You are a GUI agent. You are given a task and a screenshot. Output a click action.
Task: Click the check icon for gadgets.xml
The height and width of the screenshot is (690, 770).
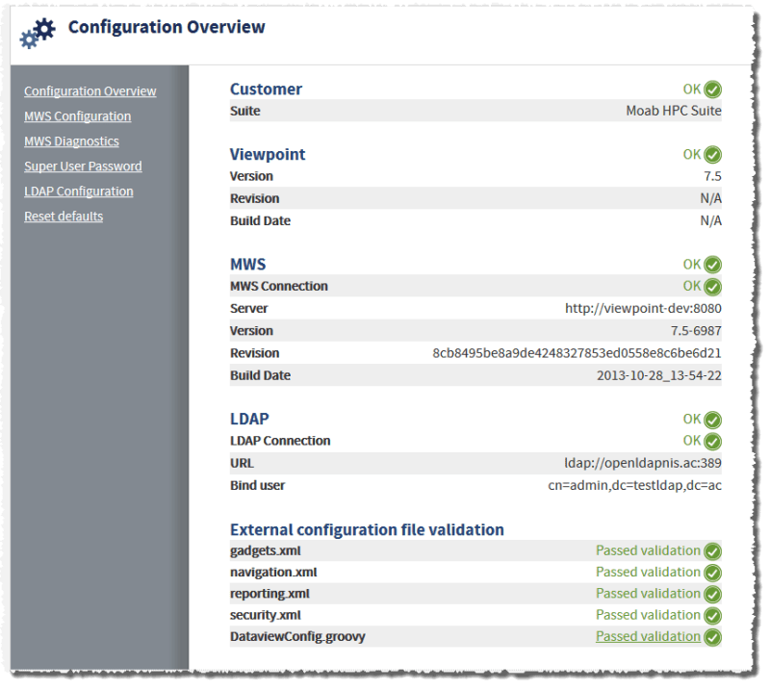click(x=712, y=551)
